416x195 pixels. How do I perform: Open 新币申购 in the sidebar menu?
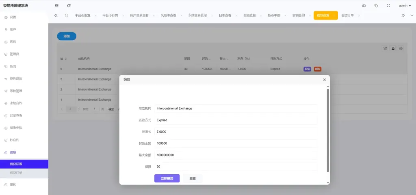(24, 128)
